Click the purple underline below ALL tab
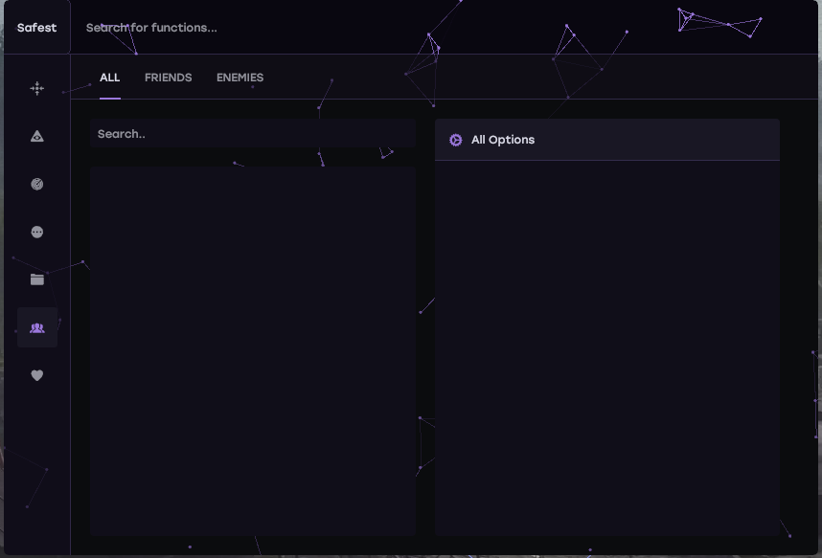The image size is (822, 558). (110, 98)
